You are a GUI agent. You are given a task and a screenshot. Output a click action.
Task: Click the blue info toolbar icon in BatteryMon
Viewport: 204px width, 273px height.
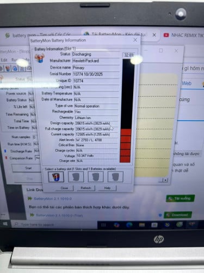coord(15,68)
